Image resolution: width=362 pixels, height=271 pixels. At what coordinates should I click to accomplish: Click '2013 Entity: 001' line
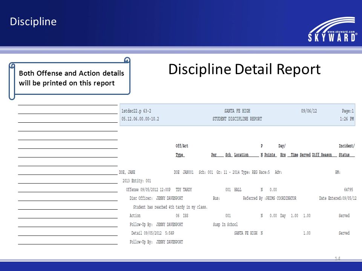point(137,181)
